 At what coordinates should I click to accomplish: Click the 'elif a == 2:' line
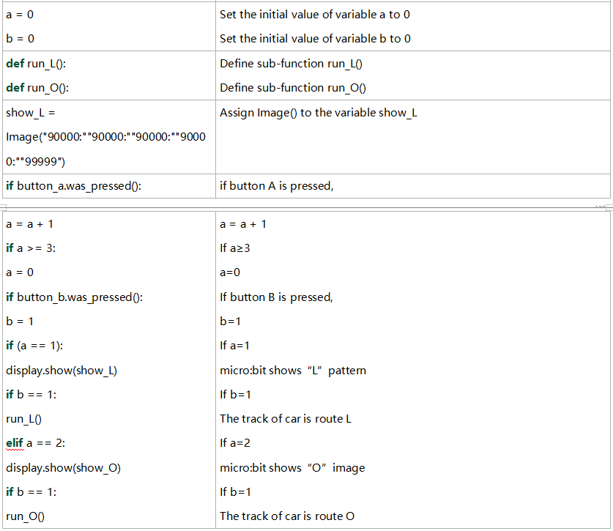tap(36, 443)
